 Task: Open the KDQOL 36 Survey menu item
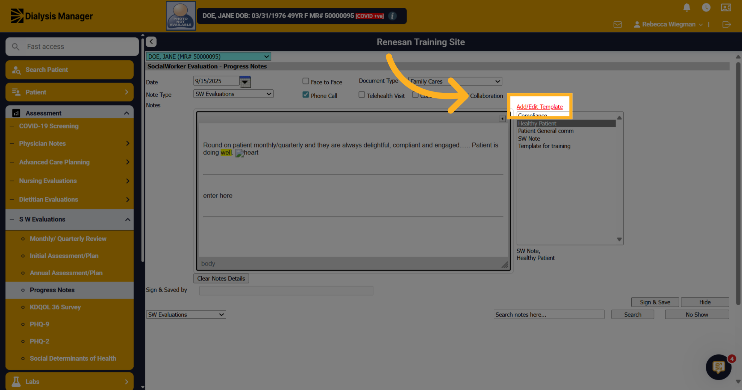click(55, 307)
